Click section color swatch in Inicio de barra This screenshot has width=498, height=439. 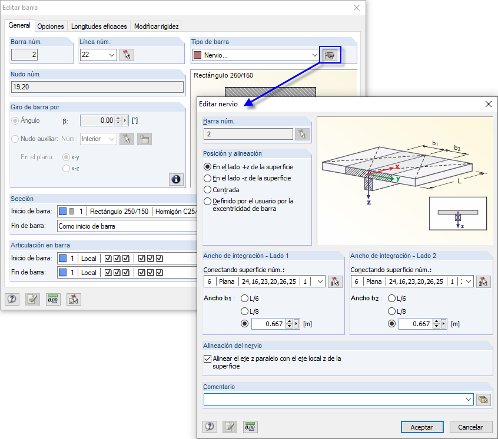pyautogui.click(x=63, y=212)
